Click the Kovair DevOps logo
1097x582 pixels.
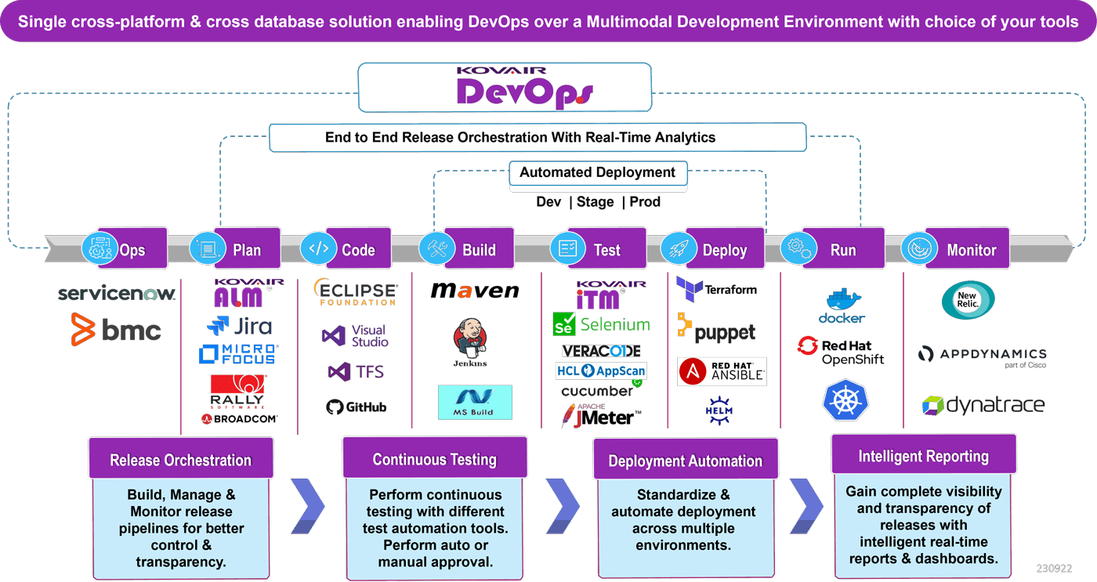(505, 86)
